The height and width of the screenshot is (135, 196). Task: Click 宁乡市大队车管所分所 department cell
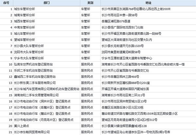tap(29, 58)
